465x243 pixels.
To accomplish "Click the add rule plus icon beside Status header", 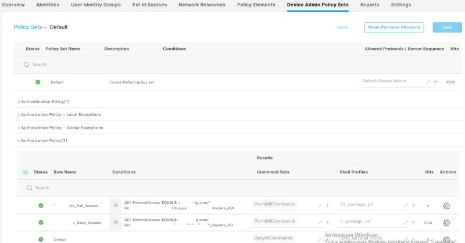I will click(x=25, y=172).
